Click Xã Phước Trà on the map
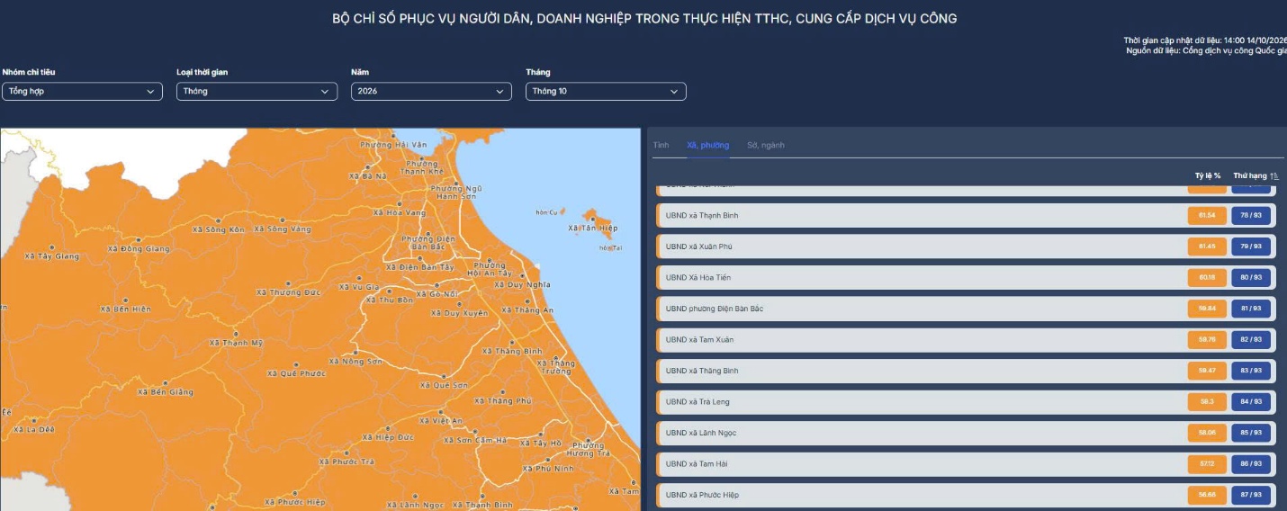 (347, 462)
